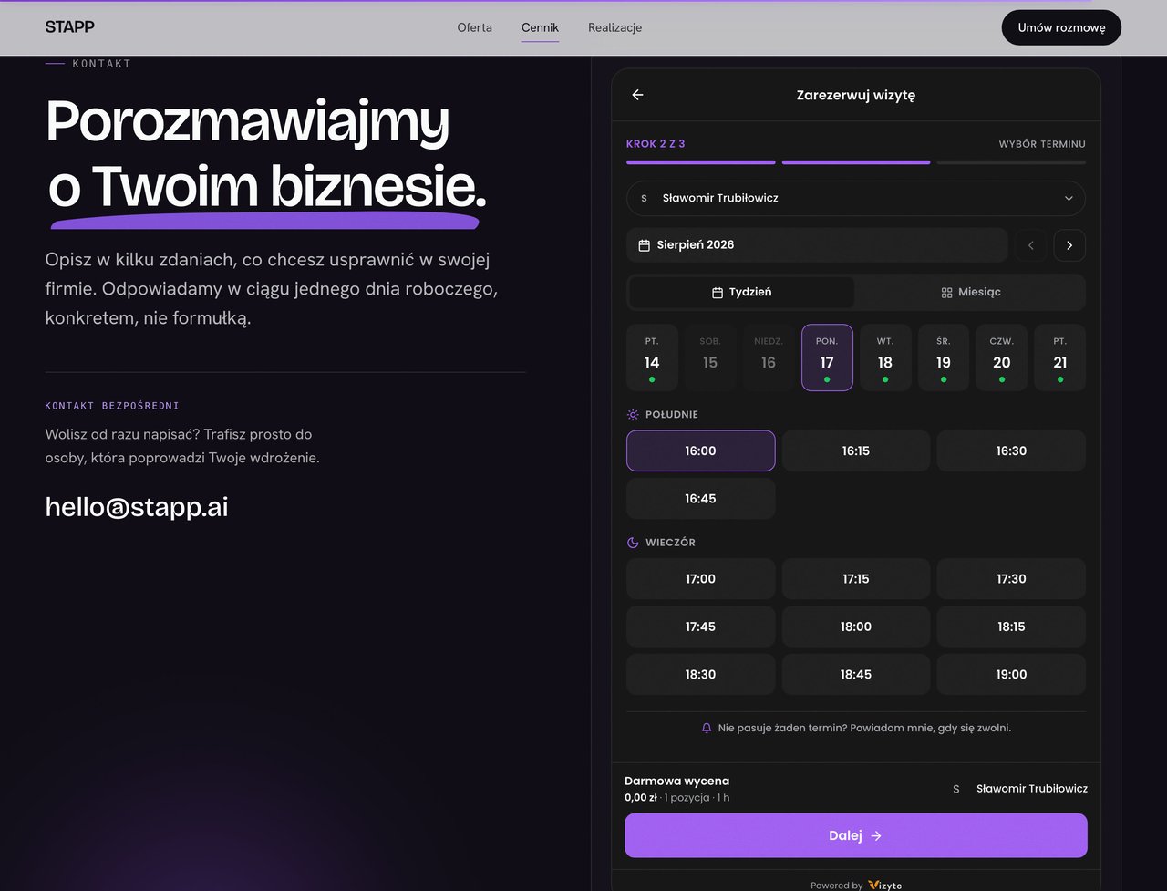1167x891 pixels.
Task: Select Friday 14 in the week strip
Action: pyautogui.click(x=652, y=357)
